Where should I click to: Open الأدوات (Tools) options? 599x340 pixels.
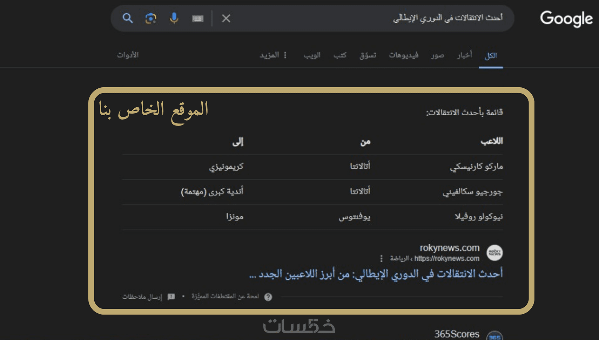point(128,55)
